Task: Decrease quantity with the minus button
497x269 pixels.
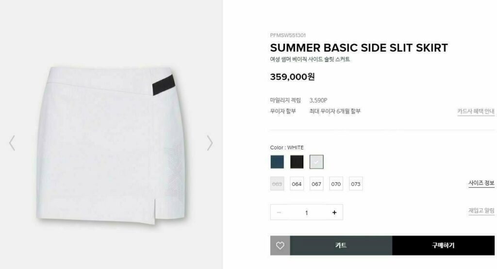Action: click(279, 213)
